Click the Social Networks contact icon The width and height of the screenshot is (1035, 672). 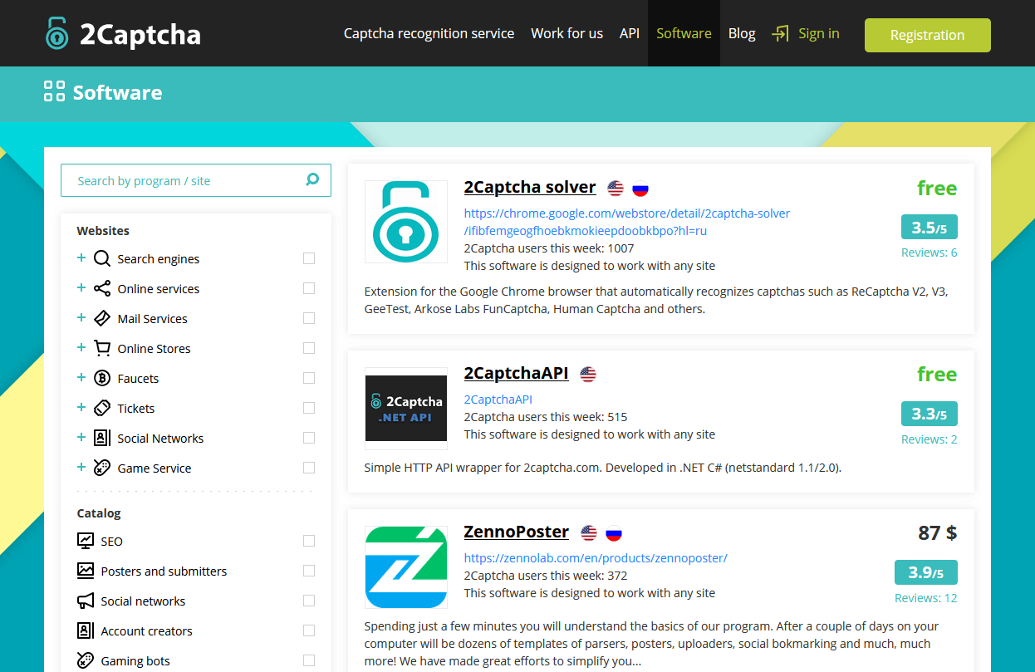point(102,438)
